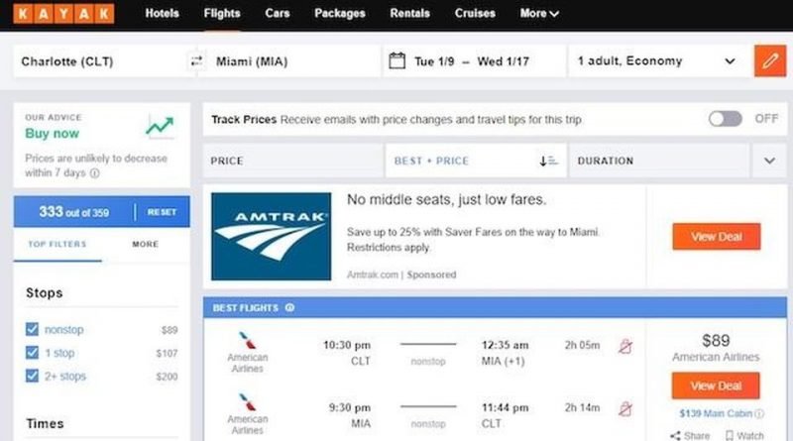Screen dimensions: 793x441
Task: Click the info icon beside Best Flights
Action: tap(289, 307)
